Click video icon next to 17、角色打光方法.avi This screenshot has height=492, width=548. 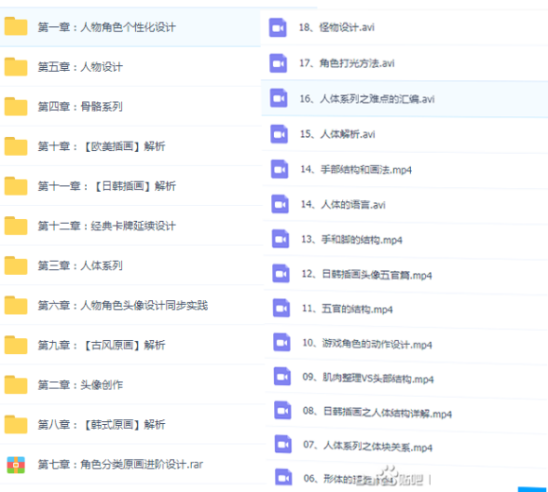coord(278,63)
